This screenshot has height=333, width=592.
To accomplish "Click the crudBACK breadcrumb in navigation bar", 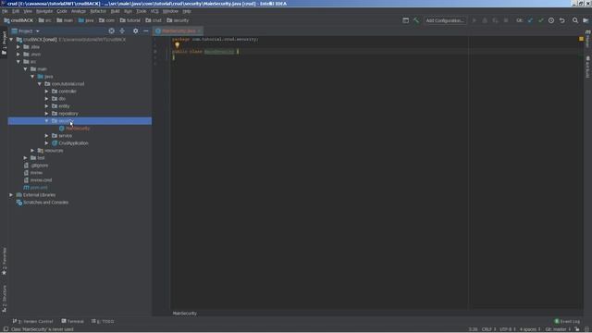I will pyautogui.click(x=18, y=20).
